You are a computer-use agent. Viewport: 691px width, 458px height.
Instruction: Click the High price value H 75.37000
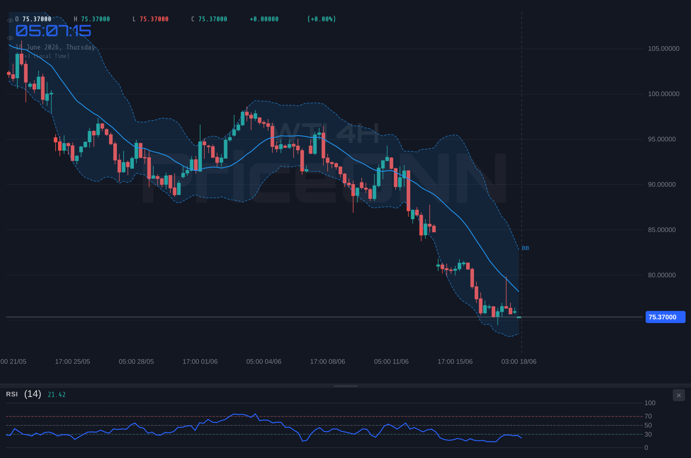(x=92, y=19)
